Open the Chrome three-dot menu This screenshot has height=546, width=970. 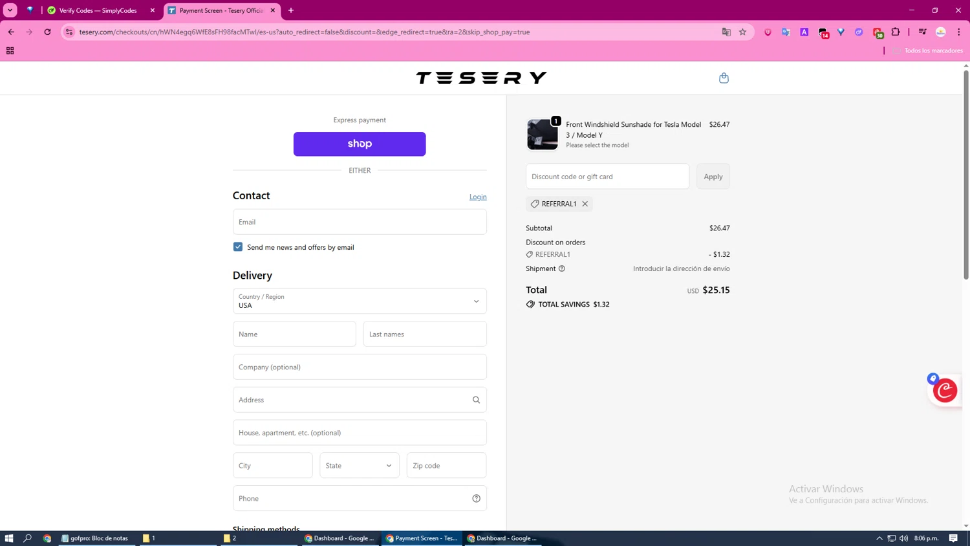tap(959, 32)
